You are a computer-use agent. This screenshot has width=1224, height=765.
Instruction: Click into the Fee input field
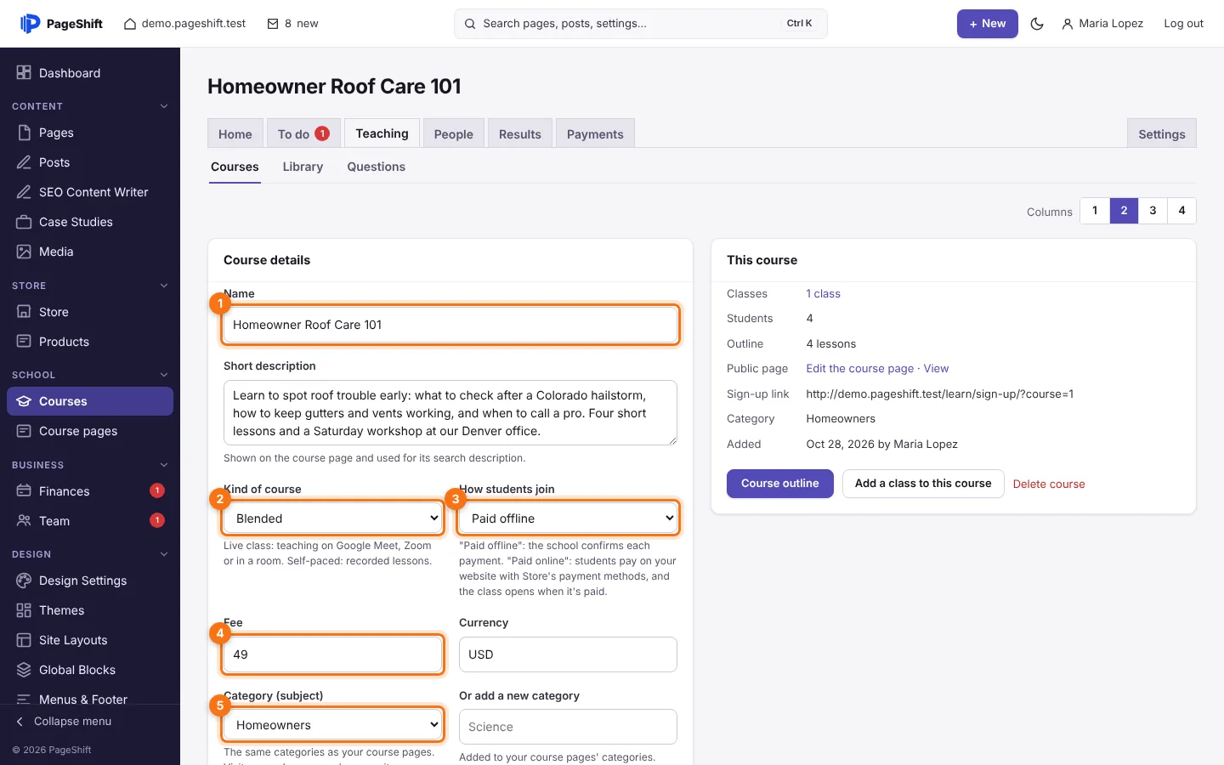[x=333, y=654]
